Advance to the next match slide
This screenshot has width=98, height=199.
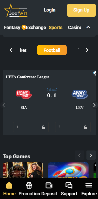tap(94, 105)
